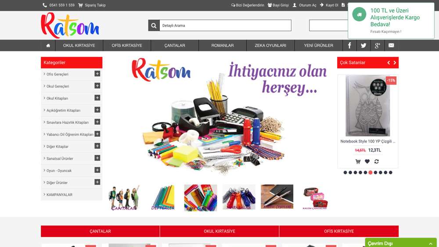Expand Diğer Ürünler category plus
Viewport: 439px width, 247px height.
coord(97,182)
